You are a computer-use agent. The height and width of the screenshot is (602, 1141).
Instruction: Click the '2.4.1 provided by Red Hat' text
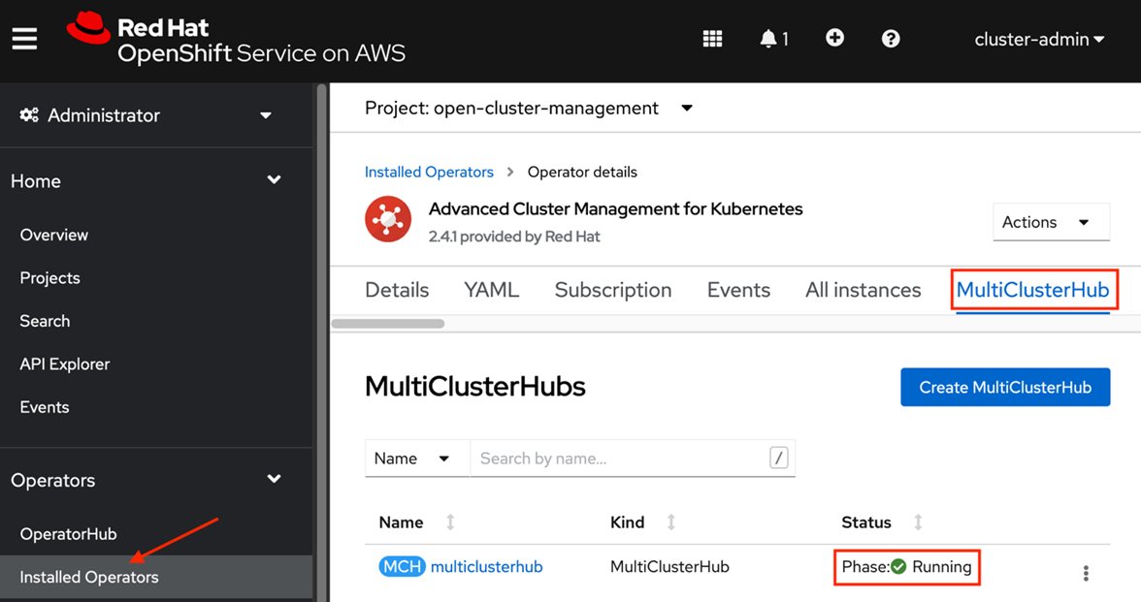click(x=514, y=237)
